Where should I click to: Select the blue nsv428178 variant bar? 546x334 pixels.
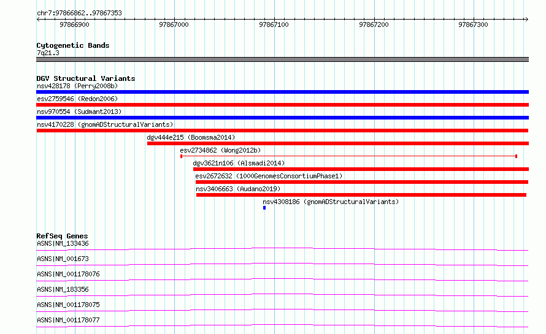[x=282, y=92]
